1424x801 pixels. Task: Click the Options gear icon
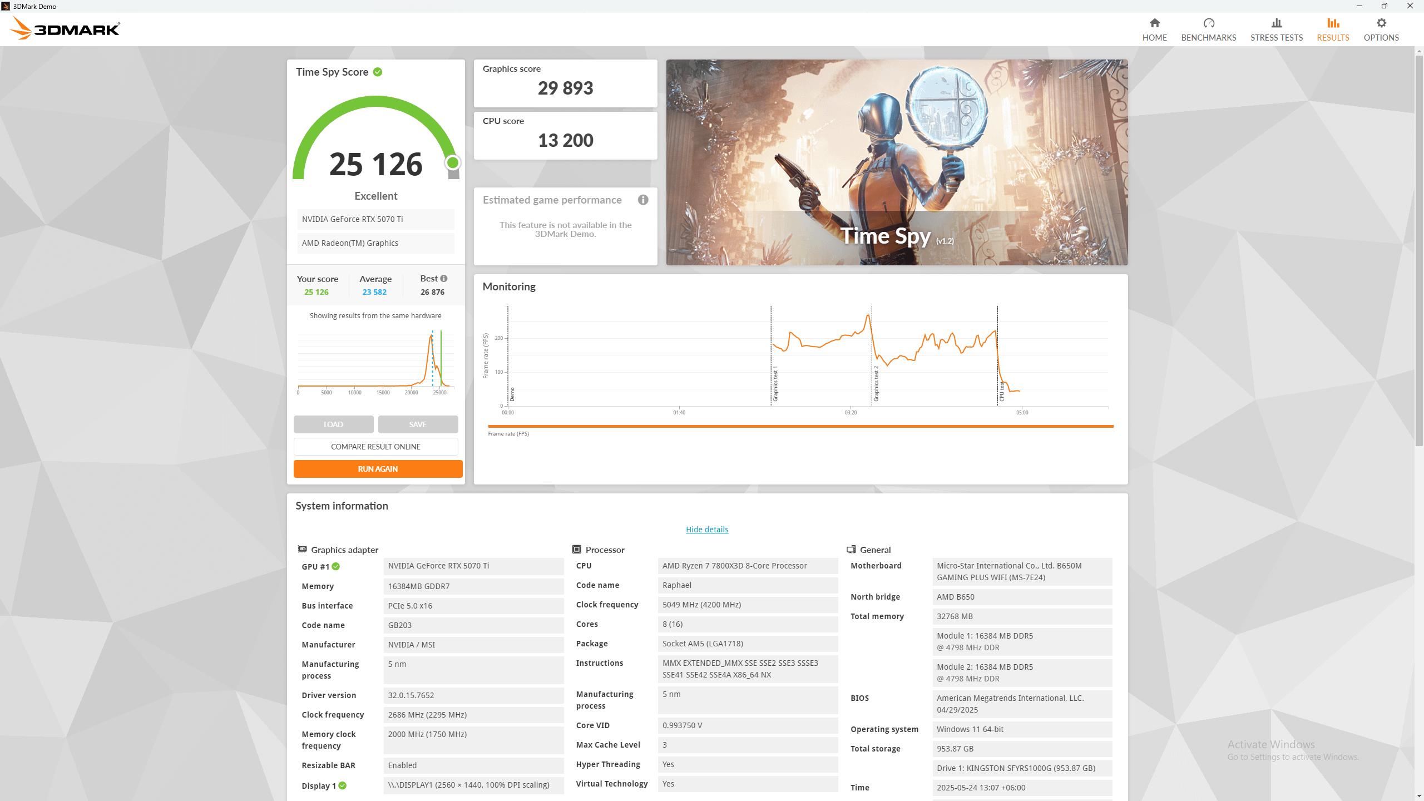tap(1381, 23)
